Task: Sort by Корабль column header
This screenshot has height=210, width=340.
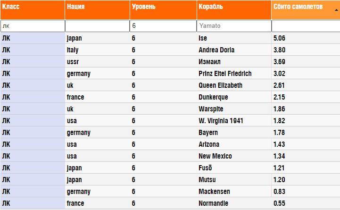Action: coord(234,10)
